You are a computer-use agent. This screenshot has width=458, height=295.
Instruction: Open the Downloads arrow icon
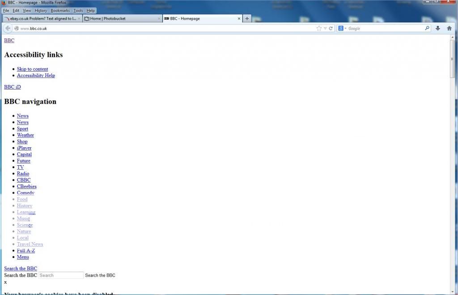(x=438, y=28)
